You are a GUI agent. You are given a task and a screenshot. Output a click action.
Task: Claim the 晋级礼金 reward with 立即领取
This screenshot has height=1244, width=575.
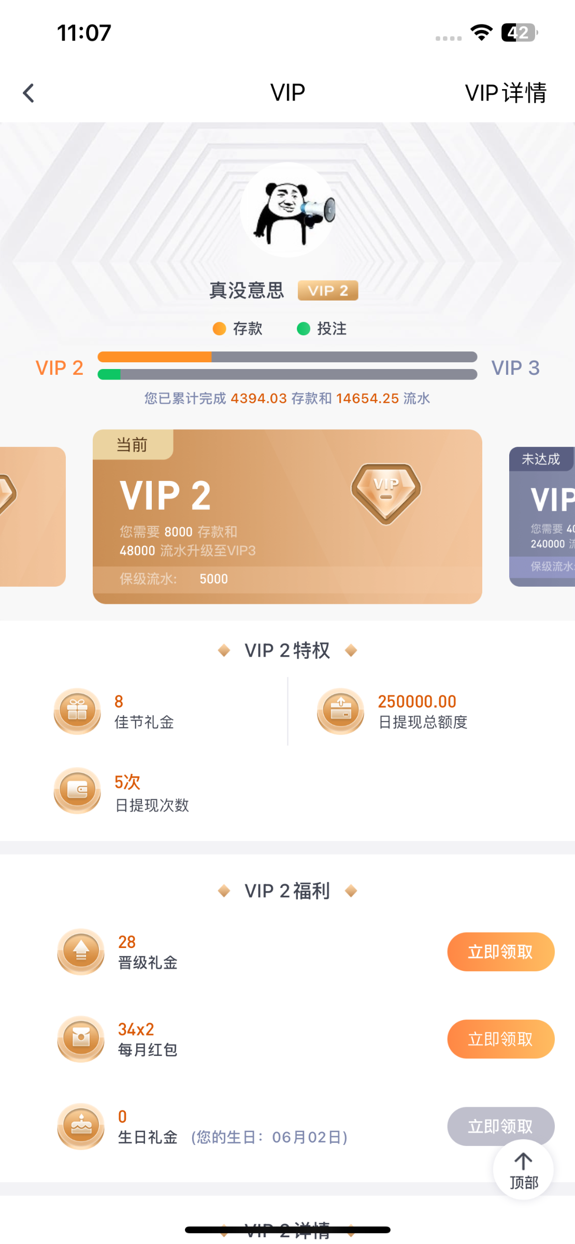[500, 952]
